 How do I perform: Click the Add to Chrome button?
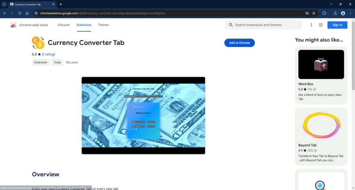[x=240, y=43]
